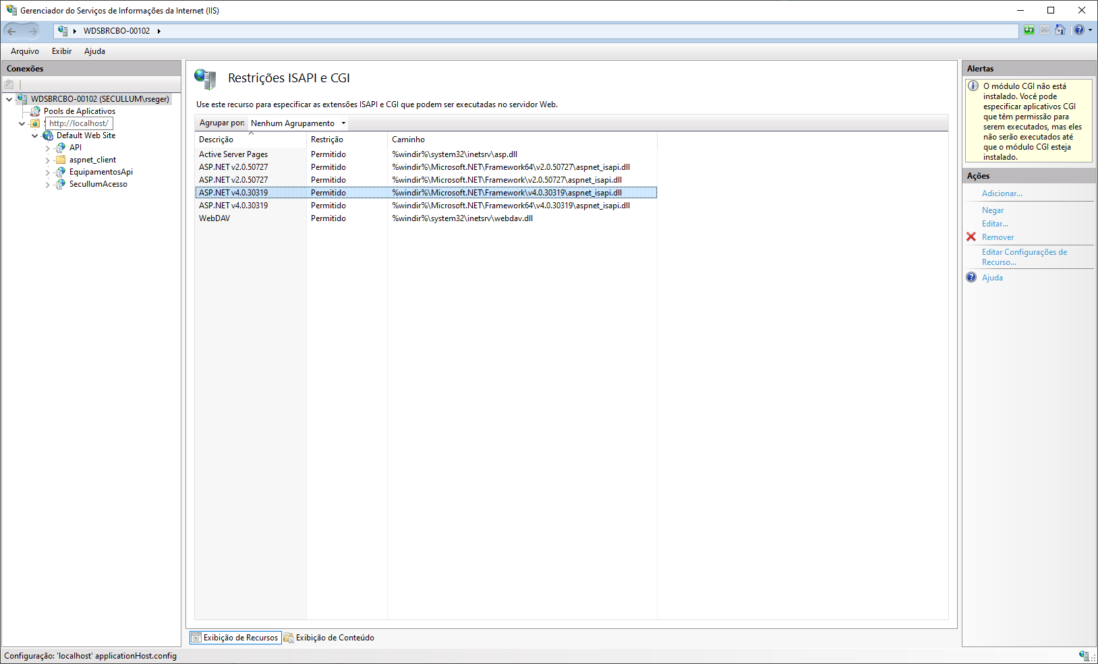
Task: Switch to Exibição de Conteúdo tab
Action: point(329,638)
